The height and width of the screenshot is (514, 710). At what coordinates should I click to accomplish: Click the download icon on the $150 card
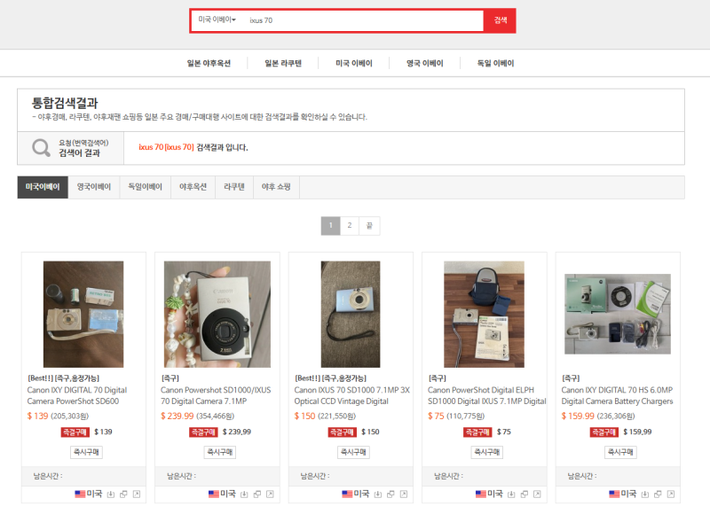point(378,495)
